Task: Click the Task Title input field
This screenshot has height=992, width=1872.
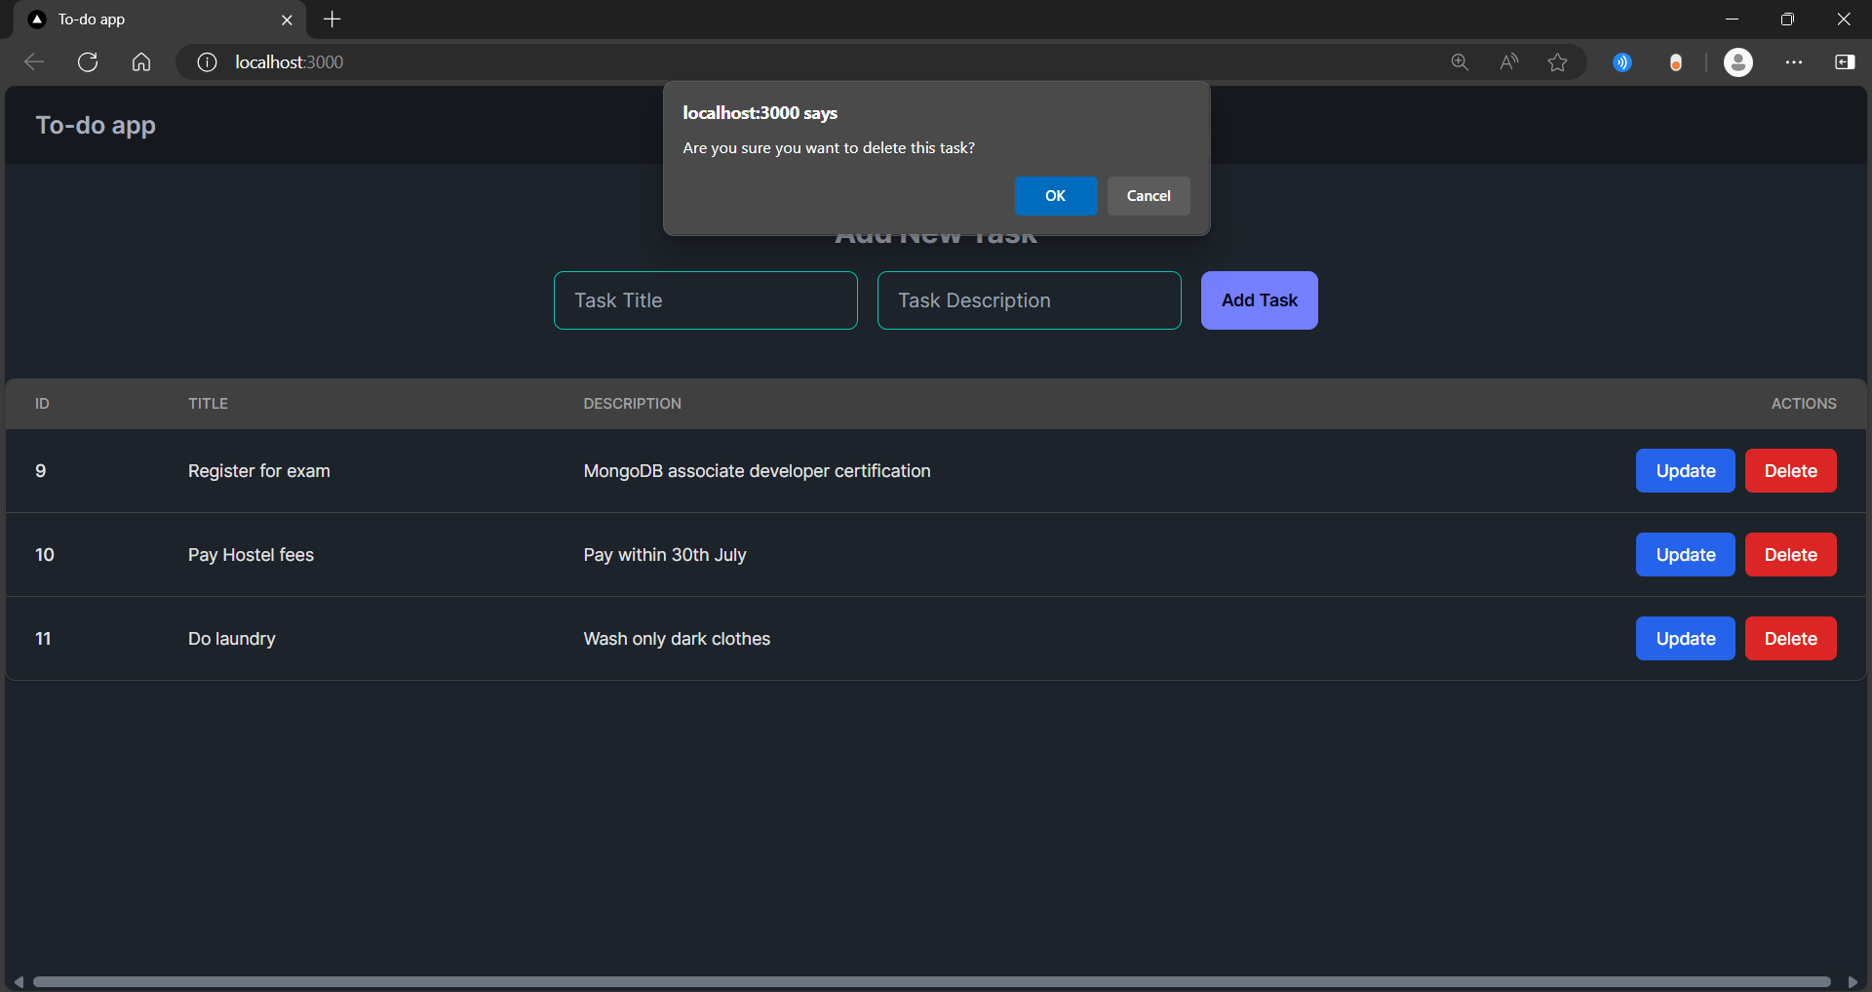Action: [x=706, y=300]
